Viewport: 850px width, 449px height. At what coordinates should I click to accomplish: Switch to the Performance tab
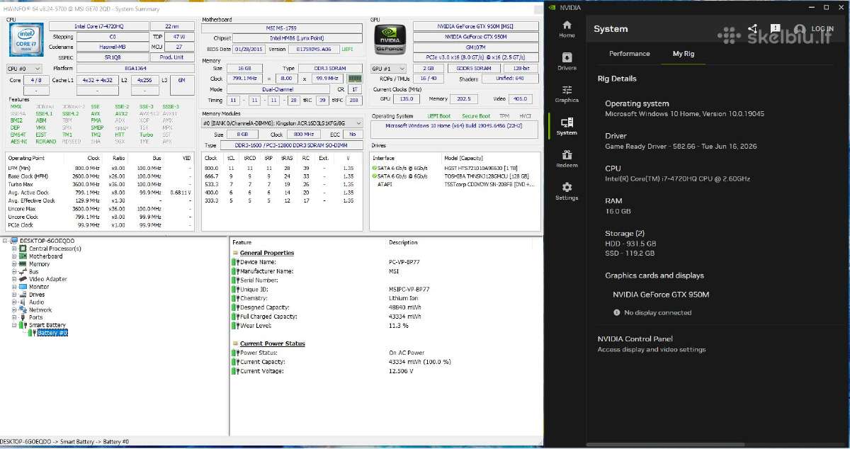coord(629,54)
